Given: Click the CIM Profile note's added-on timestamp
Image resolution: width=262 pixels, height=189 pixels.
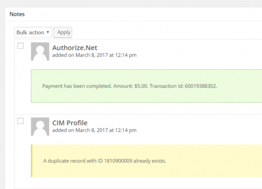Looking at the screenshot, I should [x=94, y=130].
